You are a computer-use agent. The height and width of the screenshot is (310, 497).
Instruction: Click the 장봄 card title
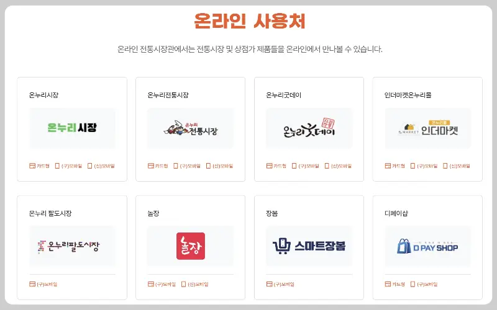271,213
